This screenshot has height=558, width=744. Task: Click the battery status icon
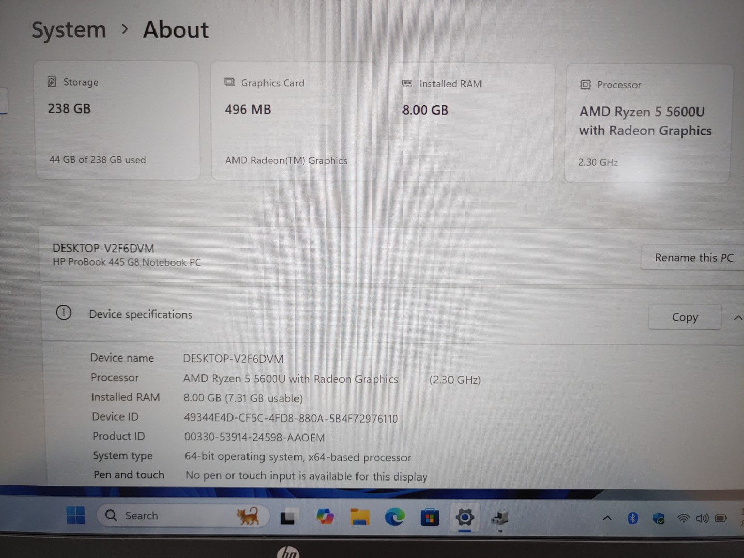click(x=721, y=518)
